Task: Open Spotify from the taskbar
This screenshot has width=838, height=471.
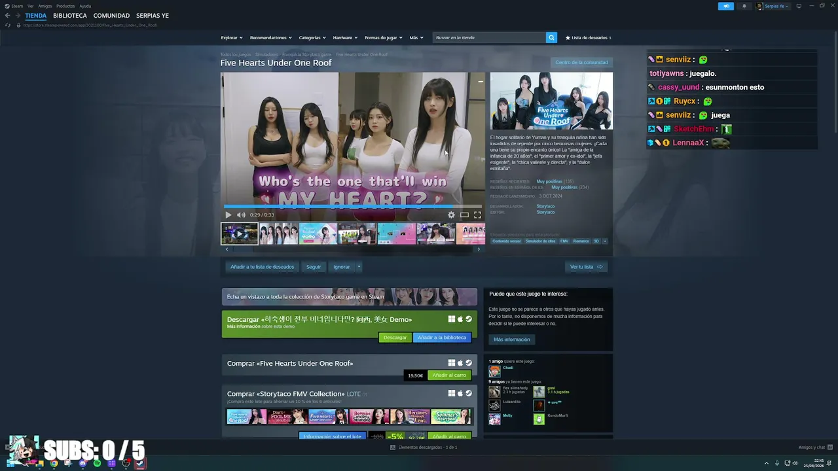Action: pyautogui.click(x=97, y=463)
